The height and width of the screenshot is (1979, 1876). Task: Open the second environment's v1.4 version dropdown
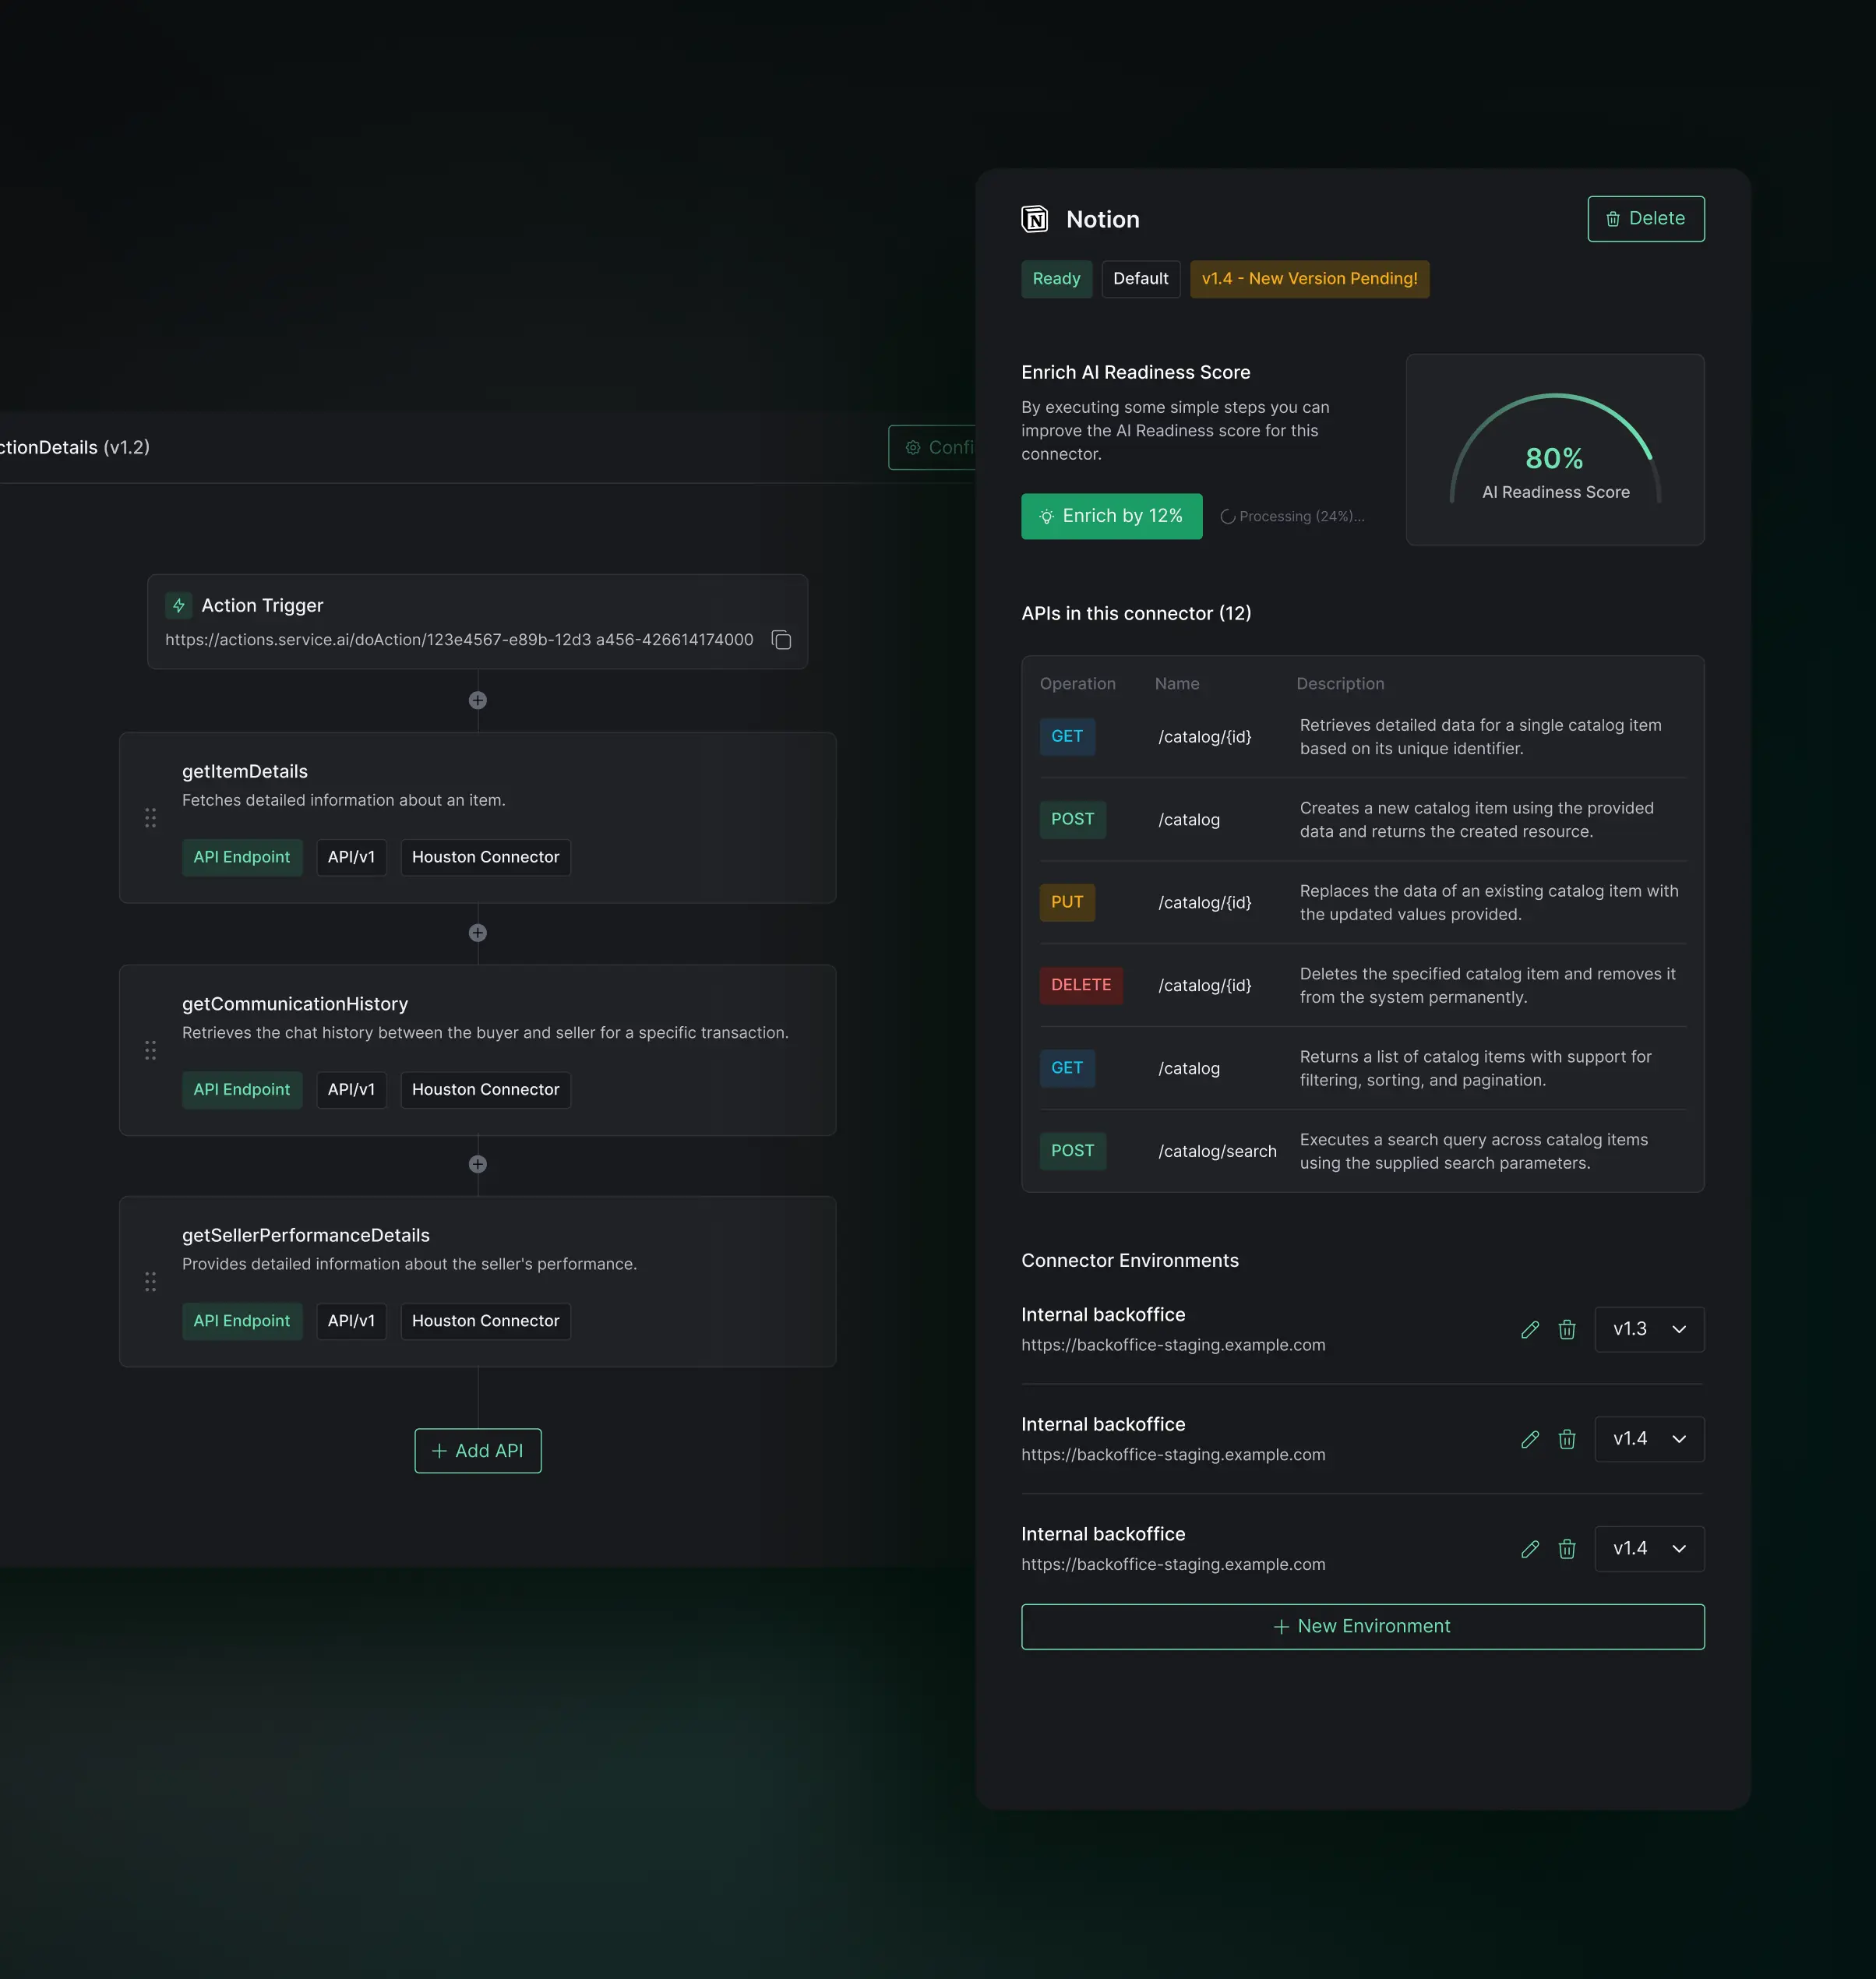coord(1649,1439)
